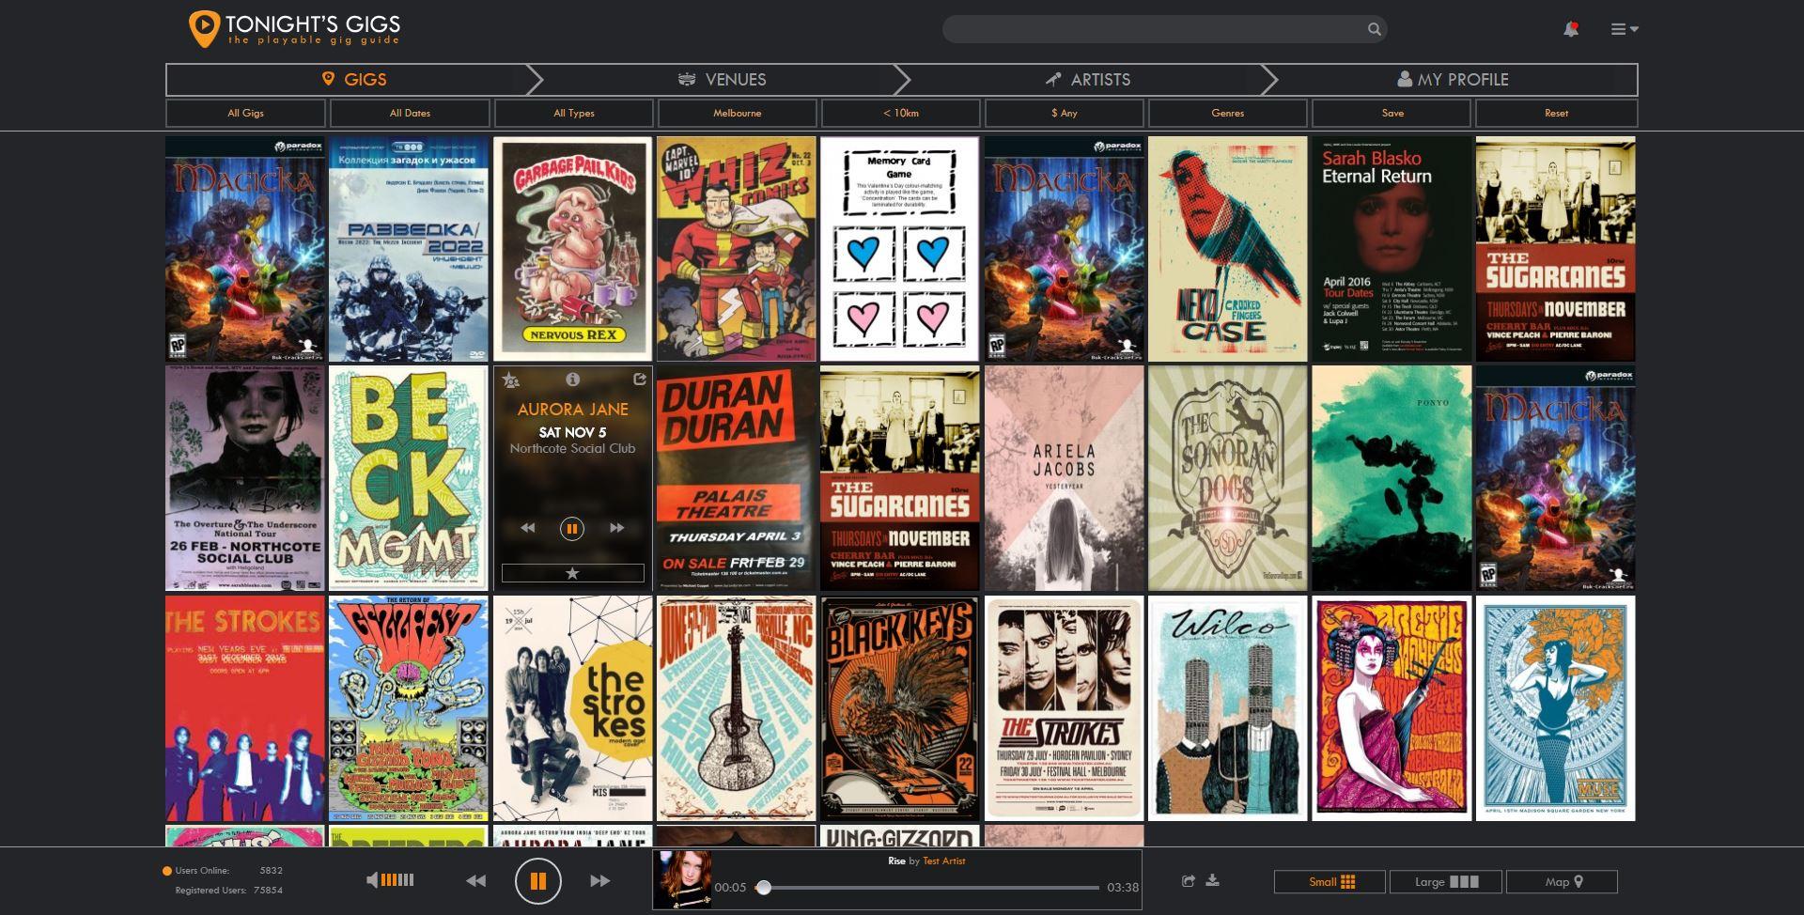1804x915 pixels.
Task: Click rewind on the Aurora Jane card
Action: click(x=528, y=528)
